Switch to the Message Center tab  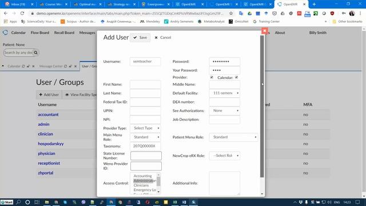[51, 66]
